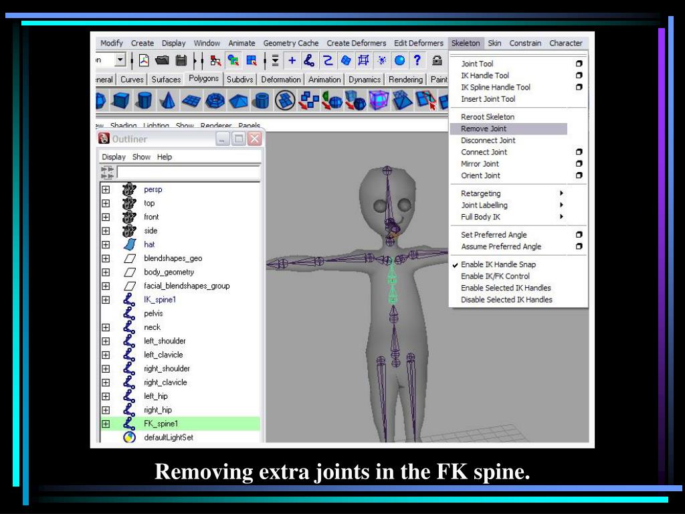685x514 pixels.
Task: Click the mirror geometry shelf icon
Action: (x=332, y=100)
